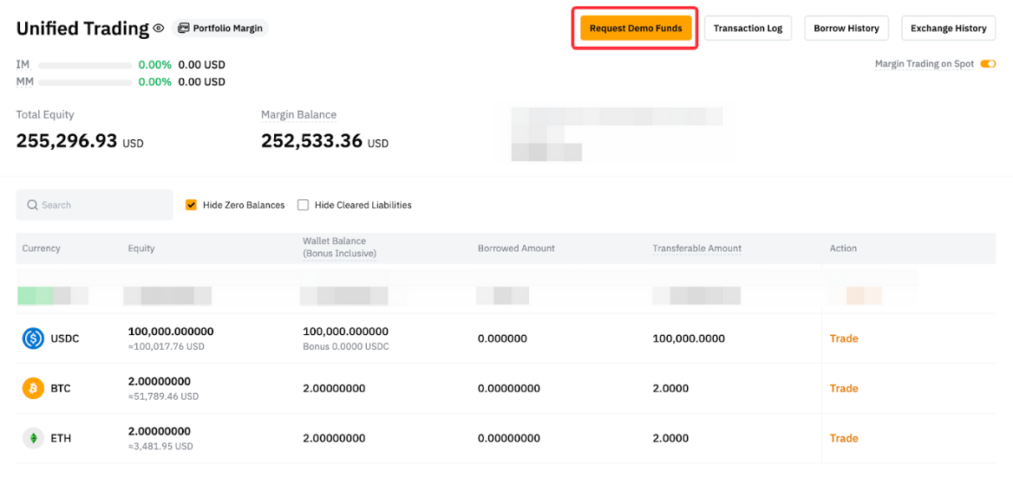Click the USDC coin icon
Viewport: 1013px width, 483px height.
coord(33,338)
